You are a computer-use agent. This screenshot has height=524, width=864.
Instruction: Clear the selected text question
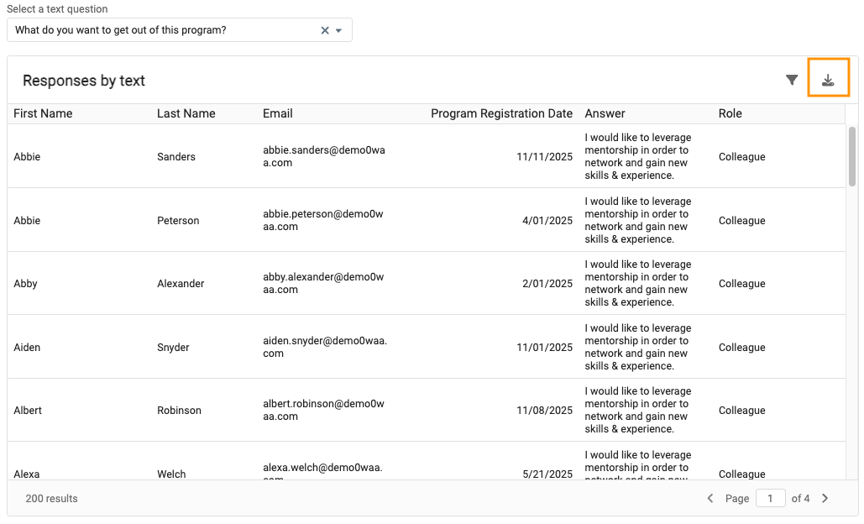pos(325,30)
